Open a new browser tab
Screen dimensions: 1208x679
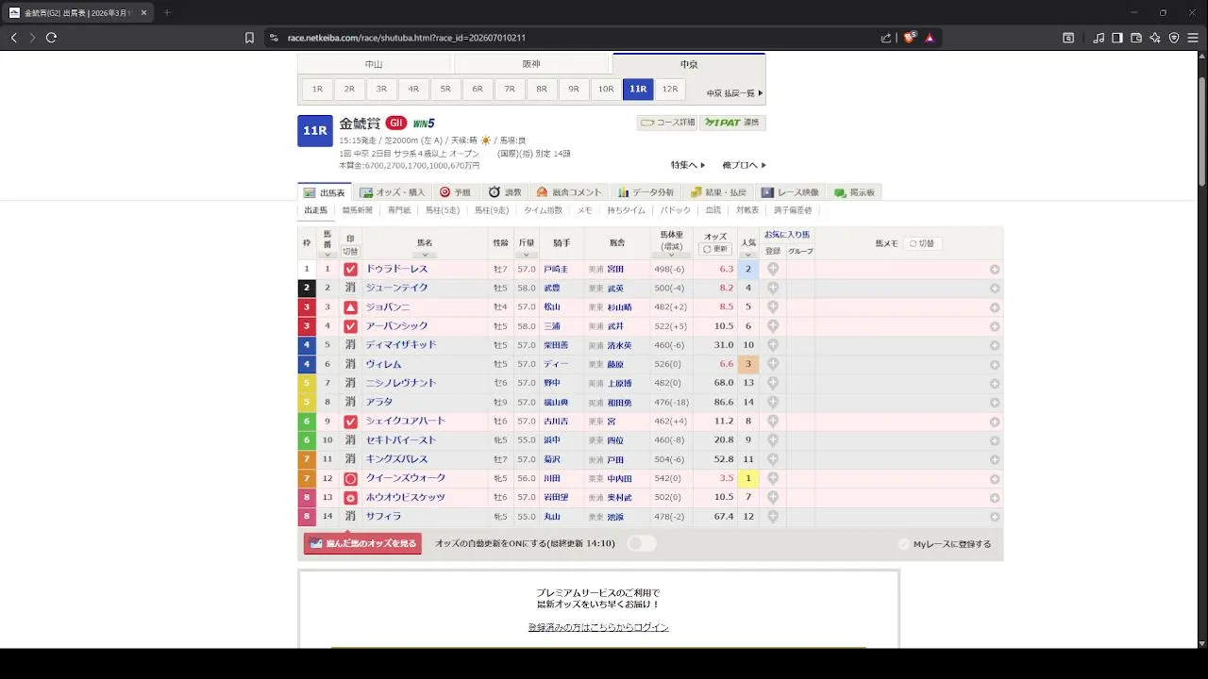(167, 12)
